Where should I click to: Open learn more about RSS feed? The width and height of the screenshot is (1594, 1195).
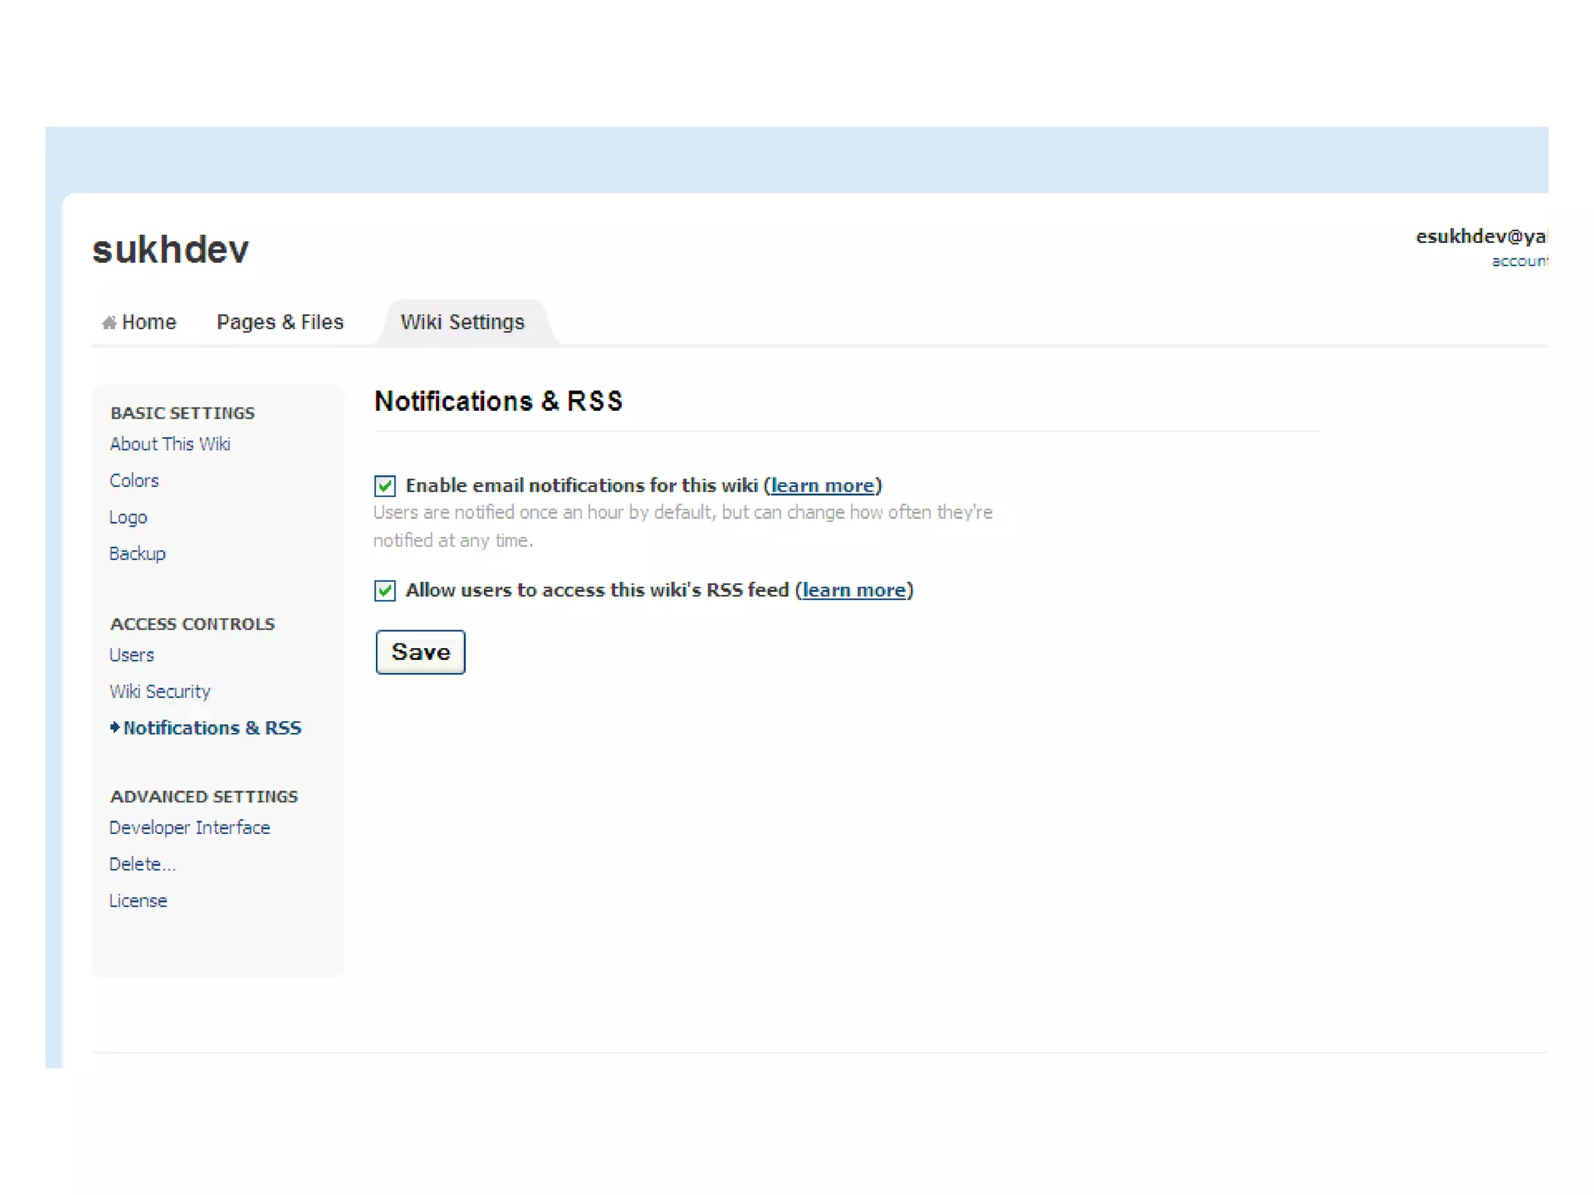854,590
